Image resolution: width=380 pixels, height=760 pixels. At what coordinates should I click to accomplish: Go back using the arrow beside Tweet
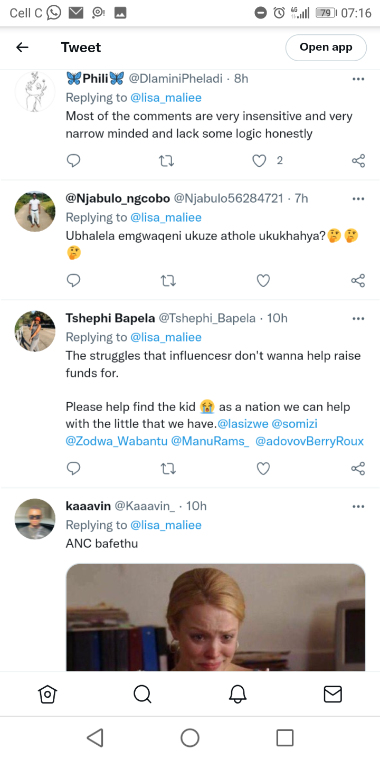tap(22, 47)
